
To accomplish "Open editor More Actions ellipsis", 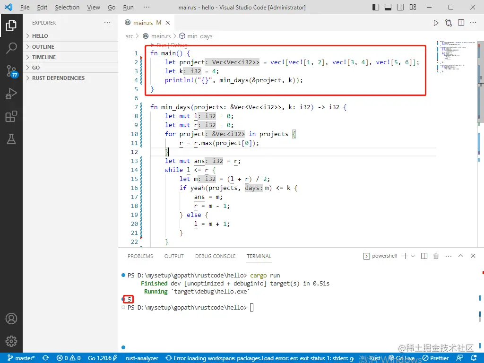I will coord(473,23).
